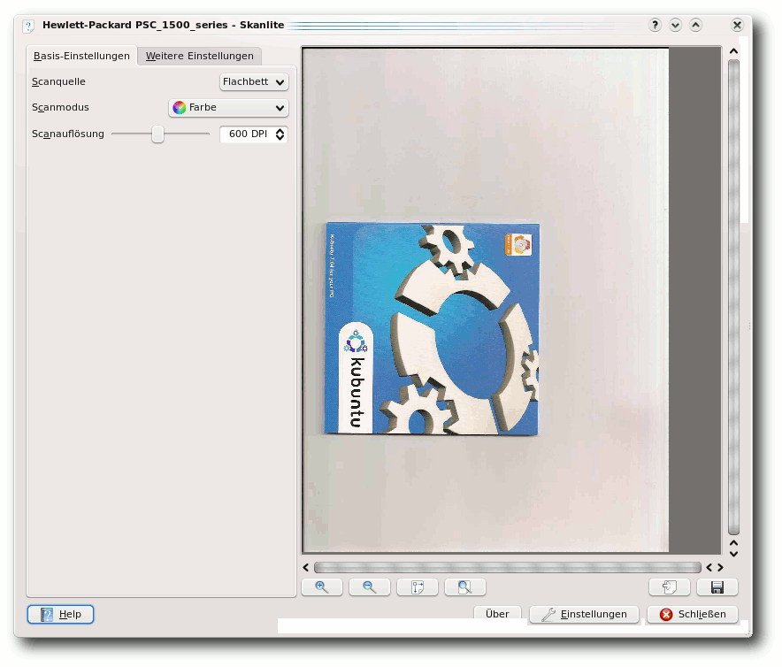Open the window menu icon beside the title
782x667 pixels.
28,26
